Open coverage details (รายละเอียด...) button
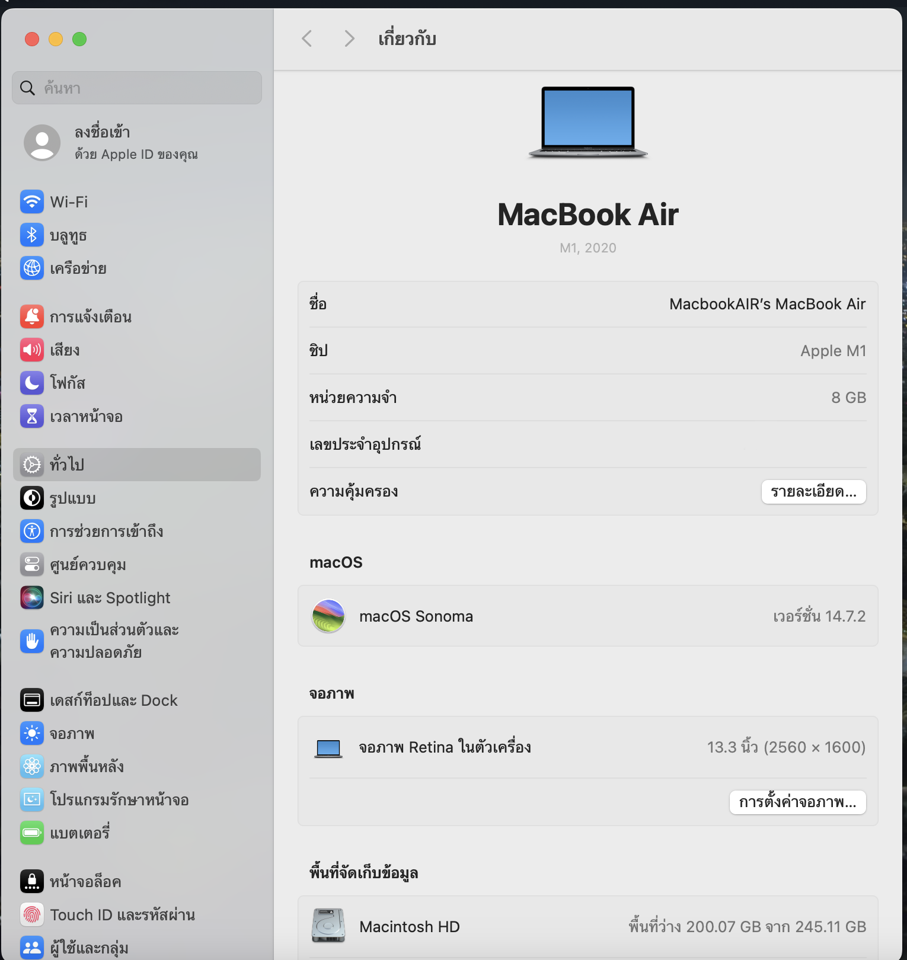907x960 pixels. [813, 492]
